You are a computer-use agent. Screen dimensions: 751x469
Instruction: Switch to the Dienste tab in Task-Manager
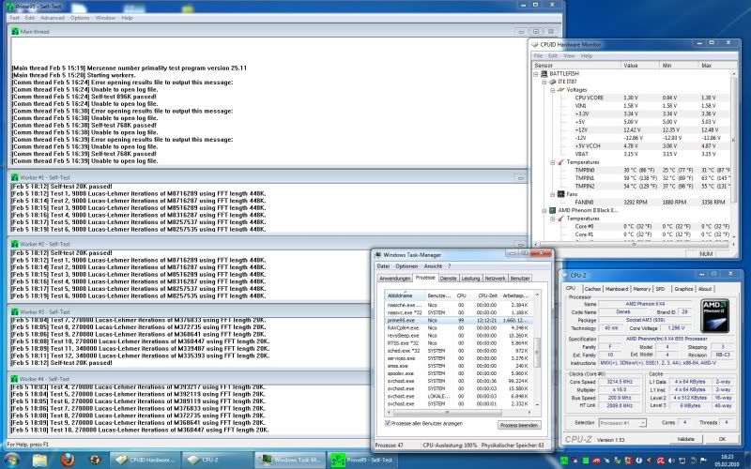449,278
